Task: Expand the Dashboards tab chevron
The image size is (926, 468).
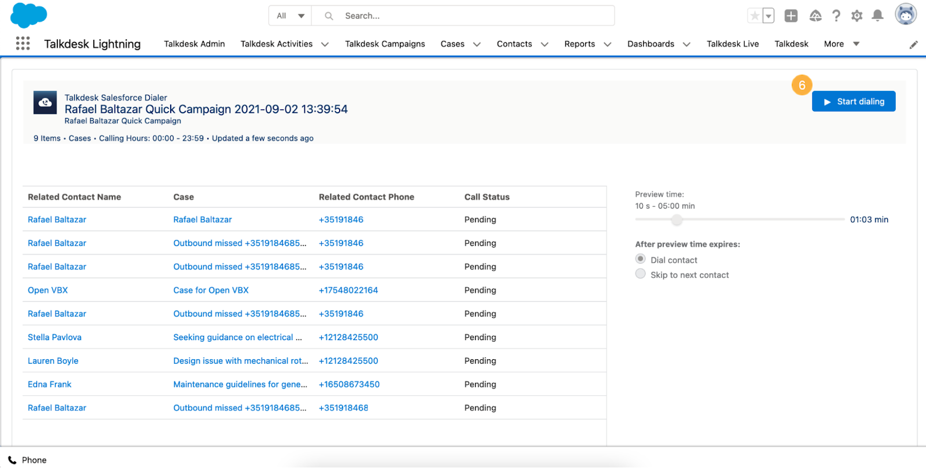Action: point(686,45)
